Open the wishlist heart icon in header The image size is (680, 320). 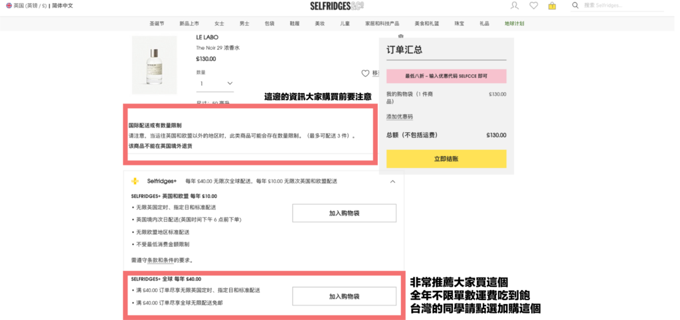coord(533,5)
